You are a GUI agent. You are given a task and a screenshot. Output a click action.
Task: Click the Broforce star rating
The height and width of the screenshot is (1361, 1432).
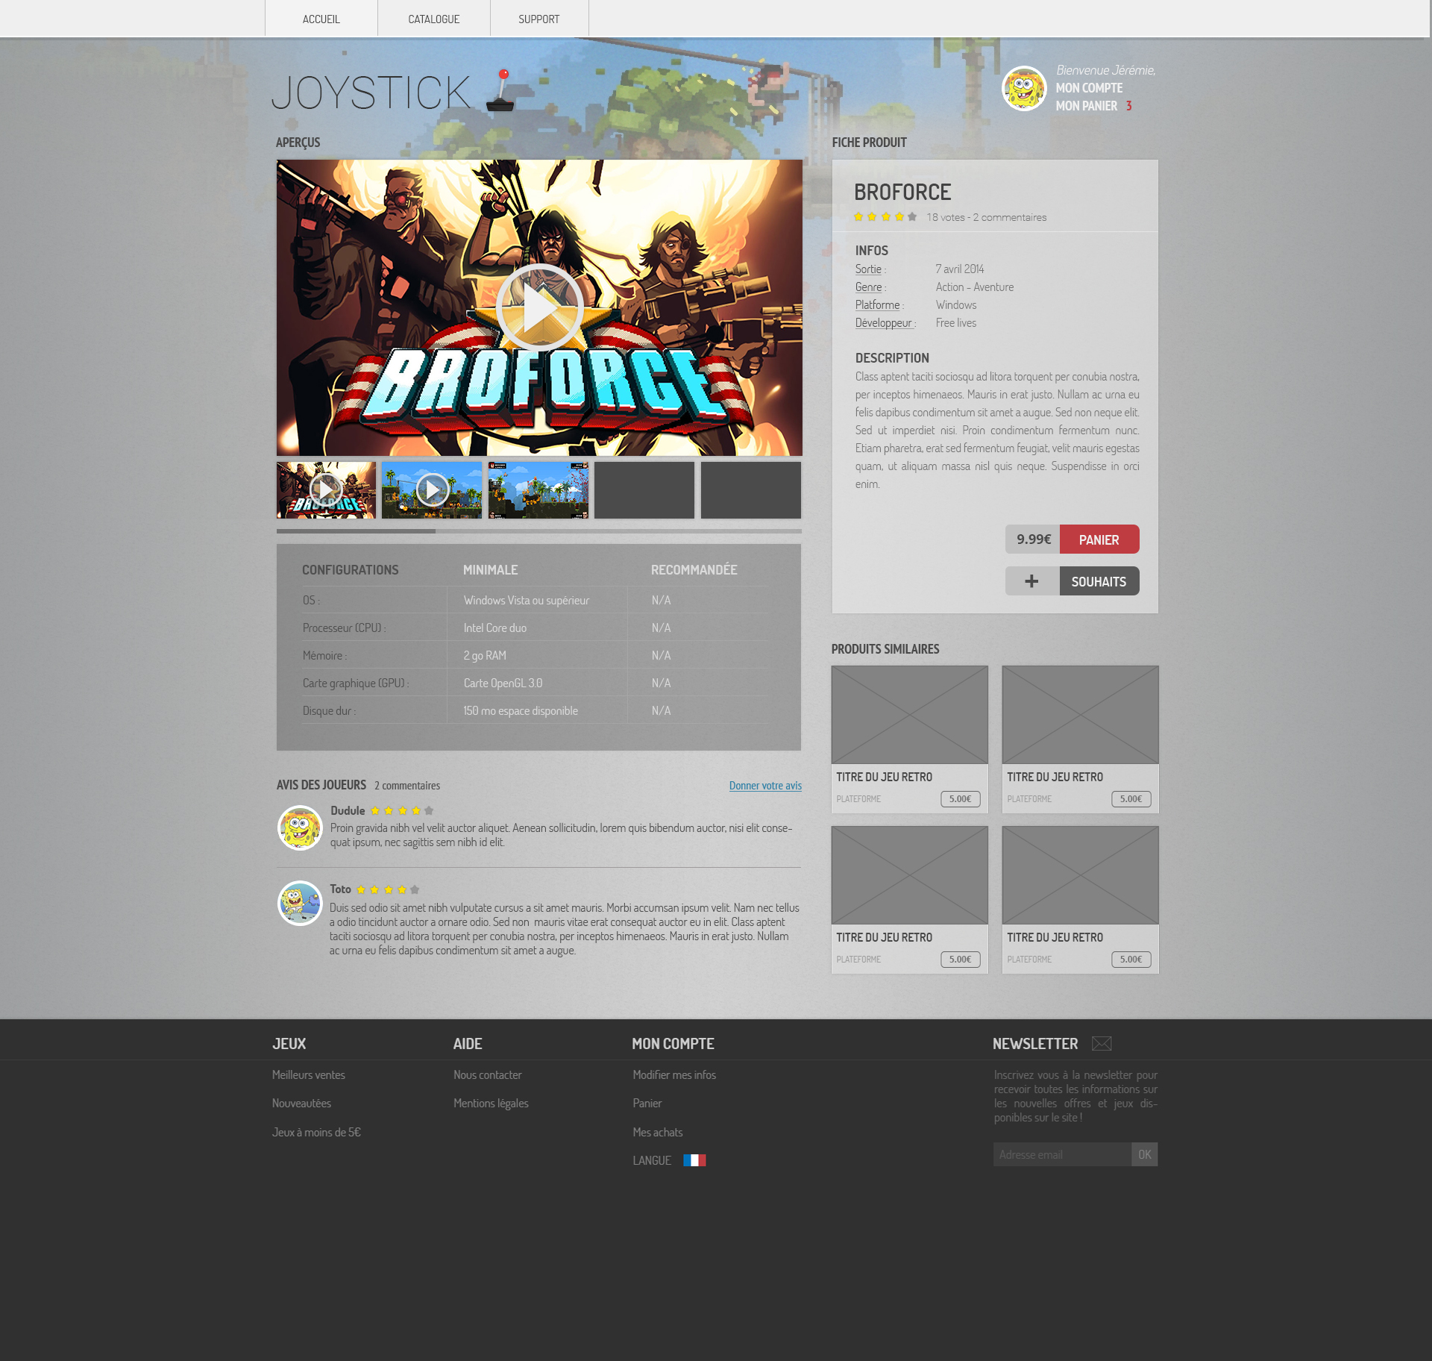tap(885, 217)
